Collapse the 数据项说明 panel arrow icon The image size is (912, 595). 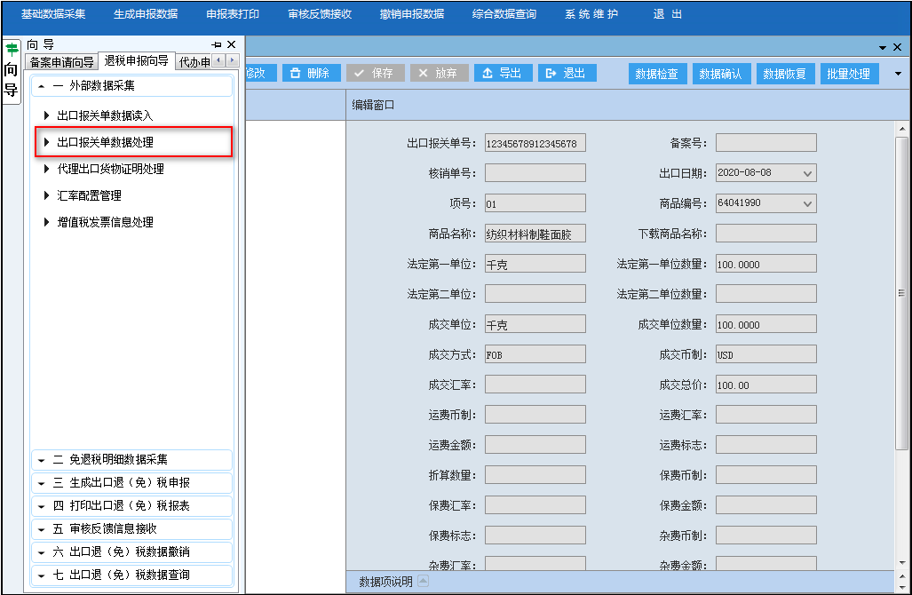coord(423,582)
